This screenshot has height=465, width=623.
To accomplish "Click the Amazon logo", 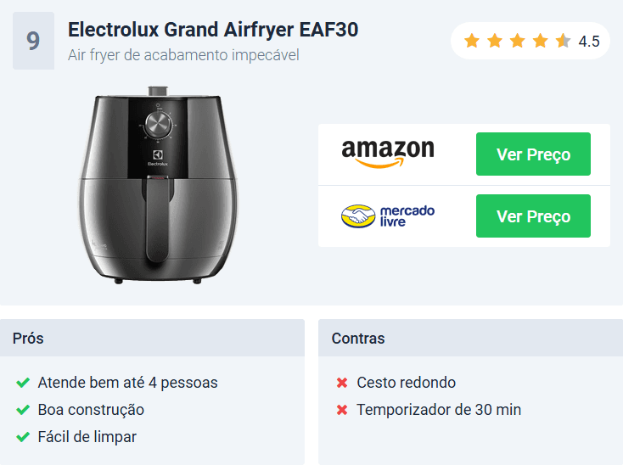I will [x=388, y=154].
